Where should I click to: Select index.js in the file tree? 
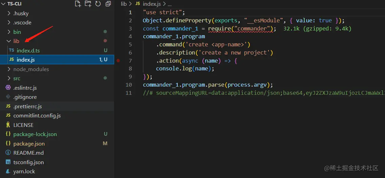[57, 60]
